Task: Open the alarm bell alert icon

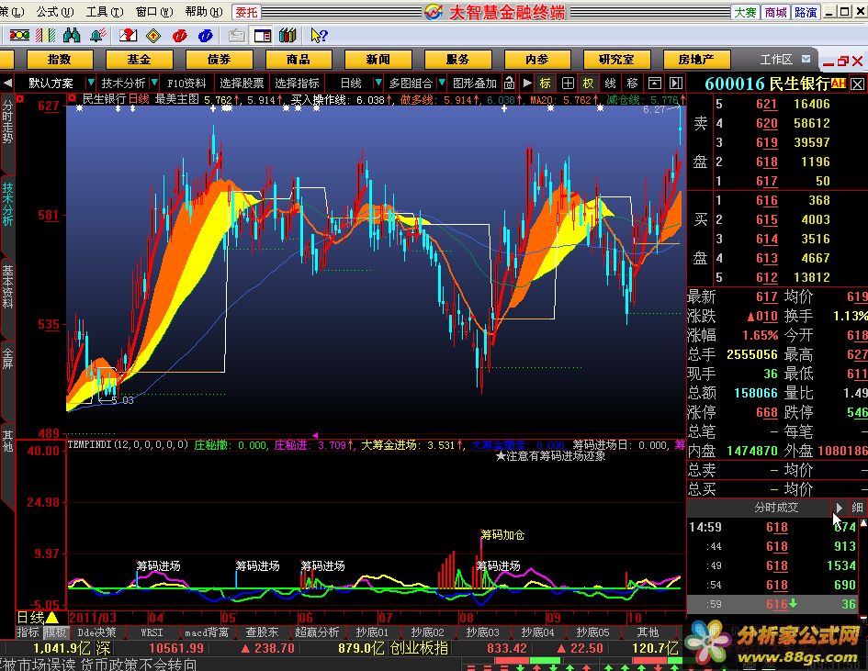Action: click(98, 36)
